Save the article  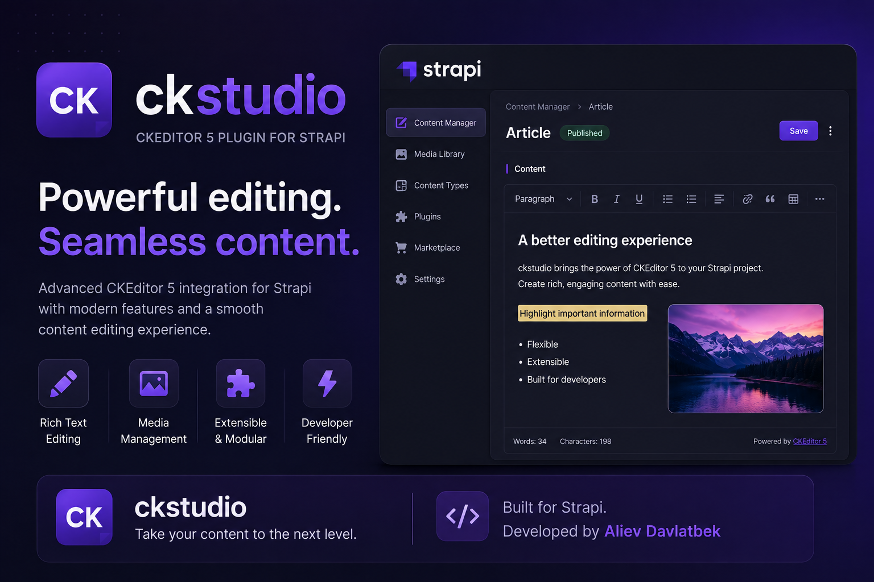coord(799,131)
